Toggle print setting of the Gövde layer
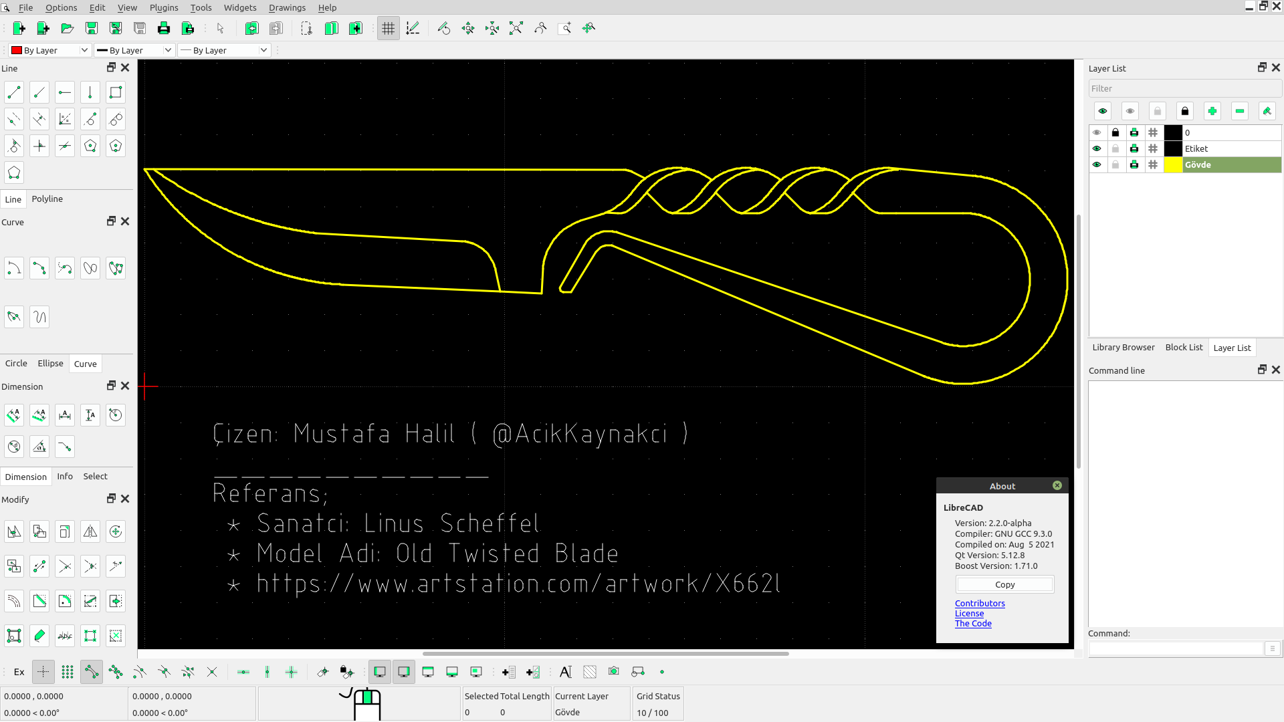The width and height of the screenshot is (1284, 722). coord(1134,164)
